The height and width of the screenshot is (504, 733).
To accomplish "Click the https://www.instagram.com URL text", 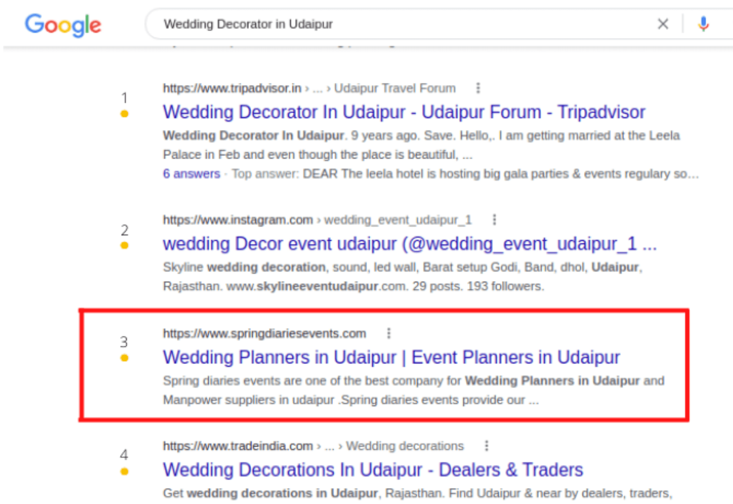I will [x=238, y=220].
